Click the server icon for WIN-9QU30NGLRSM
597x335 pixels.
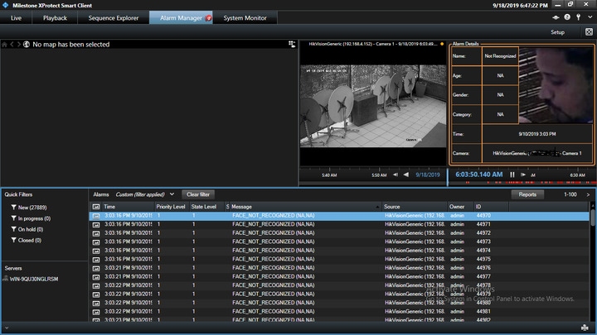(7, 279)
